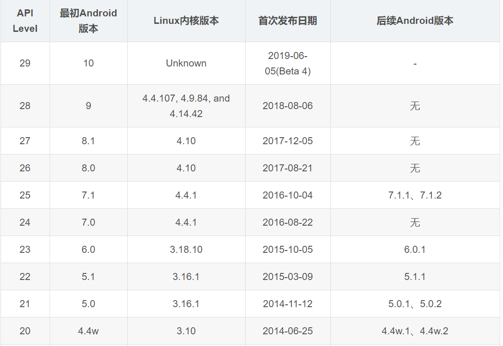Select API level 26 cell

(25, 168)
